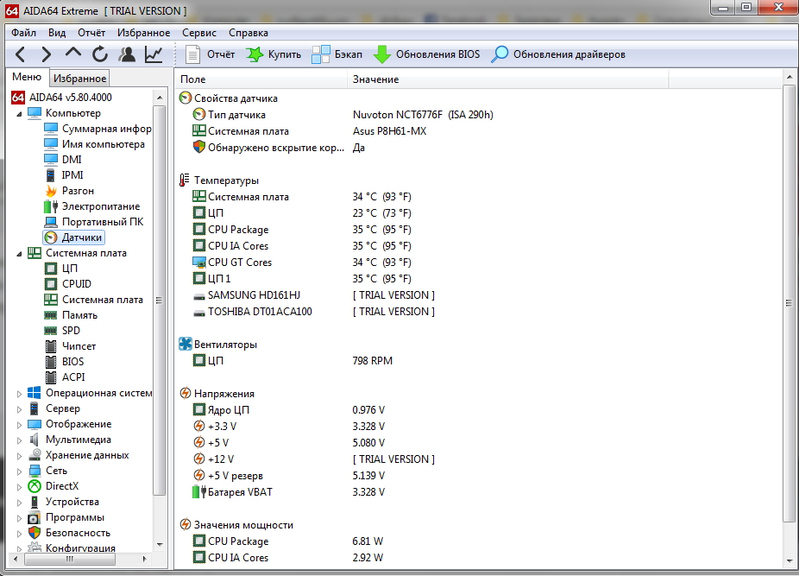Click the Back navigation arrow
799x576 pixels.
click(x=20, y=54)
